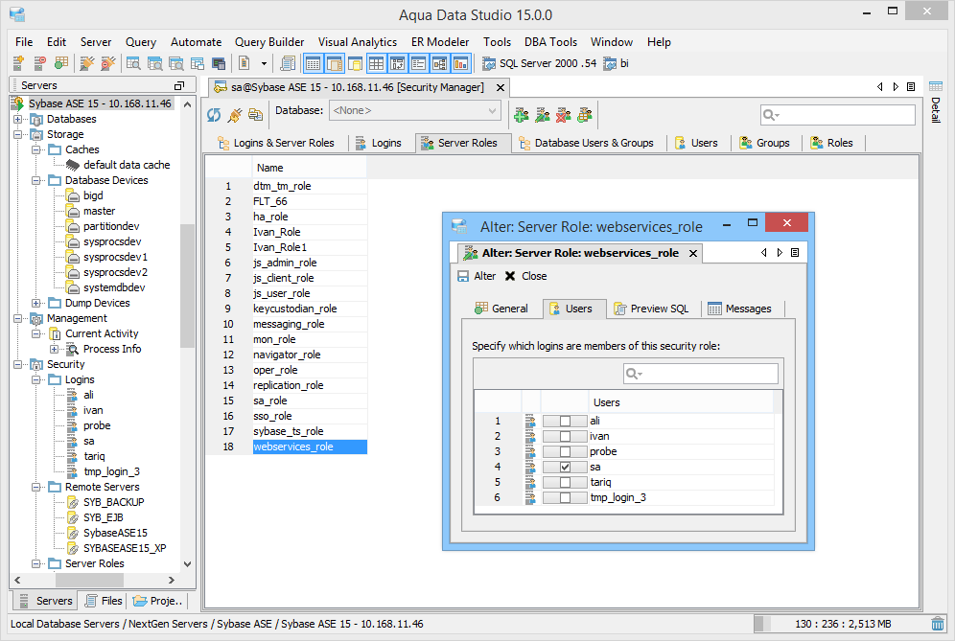
Task: Click the Disconnect server plug icon with red mark
Action: [x=107, y=62]
